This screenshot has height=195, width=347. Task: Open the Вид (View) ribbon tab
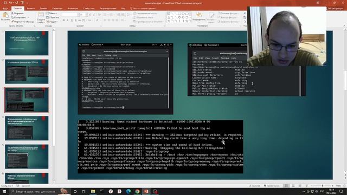pos(123,9)
